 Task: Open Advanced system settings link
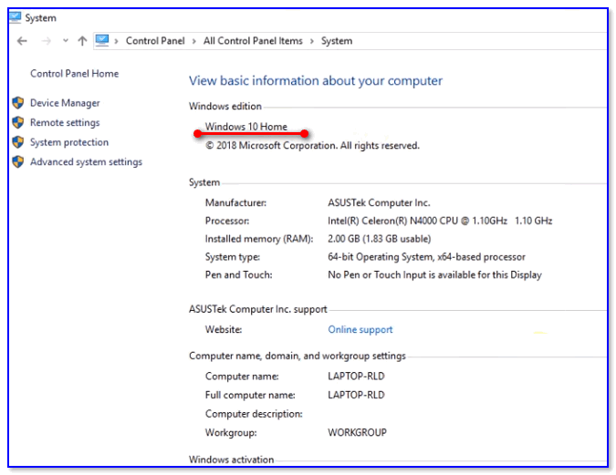[86, 161]
